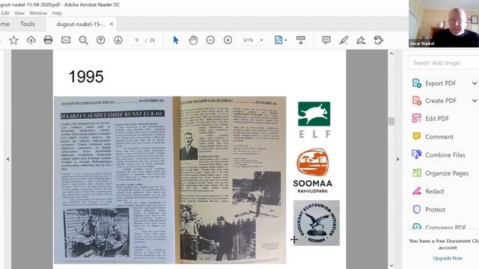This screenshot has width=479, height=269.
Task: Click the Upgrade Now link
Action: pyautogui.click(x=448, y=258)
